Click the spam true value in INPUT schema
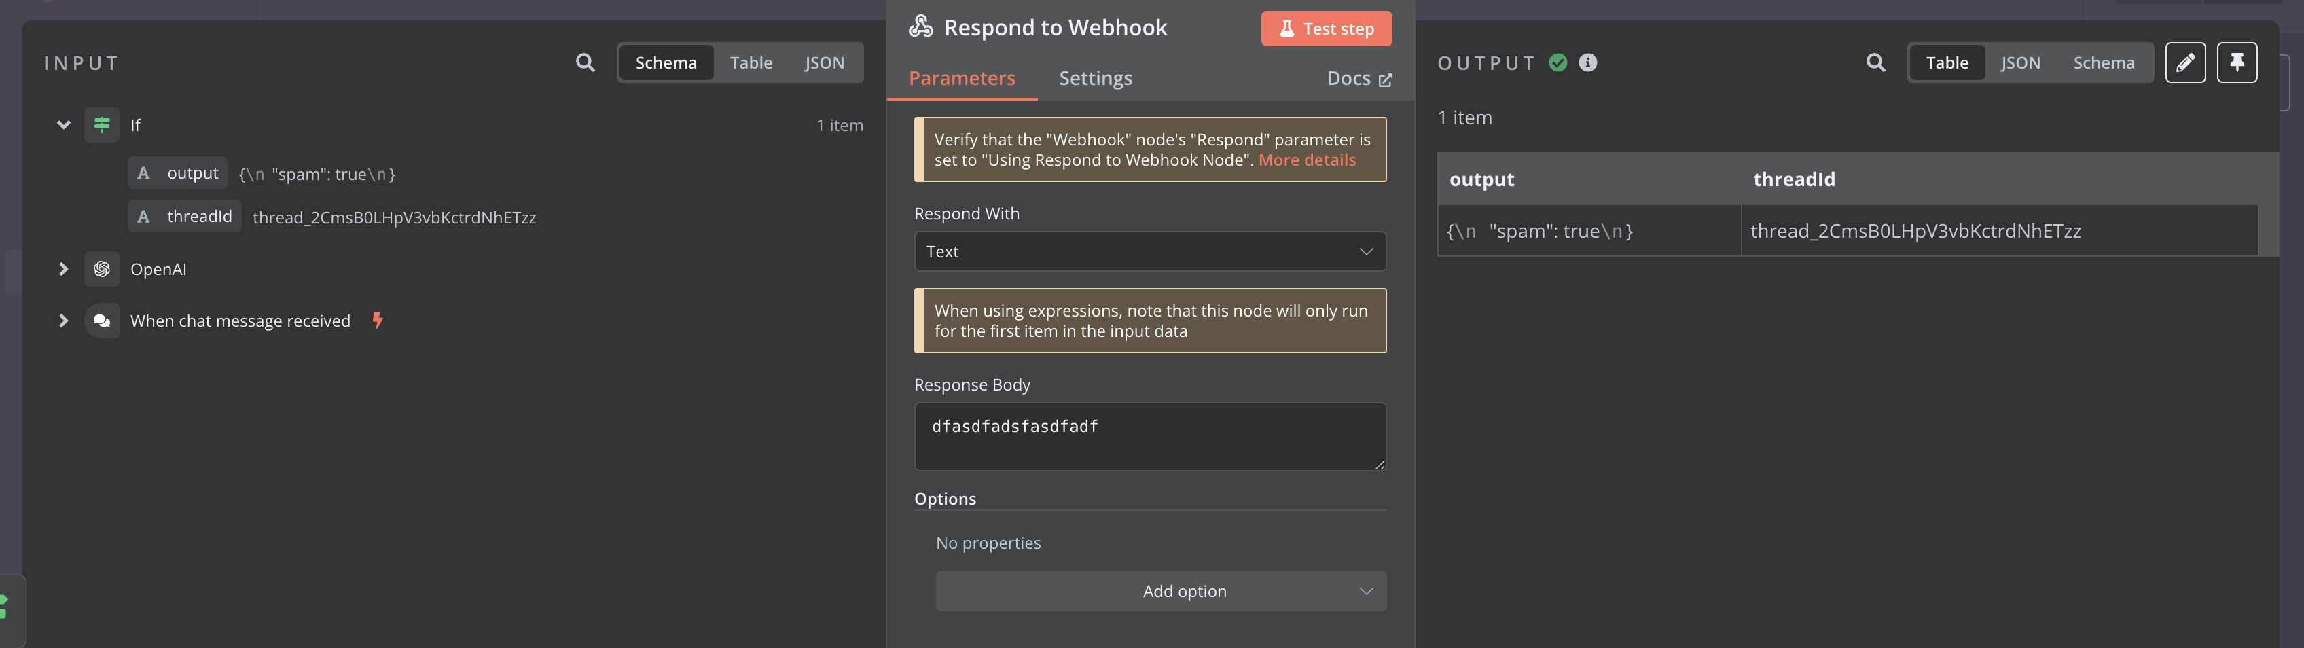2304x648 pixels. [317, 175]
